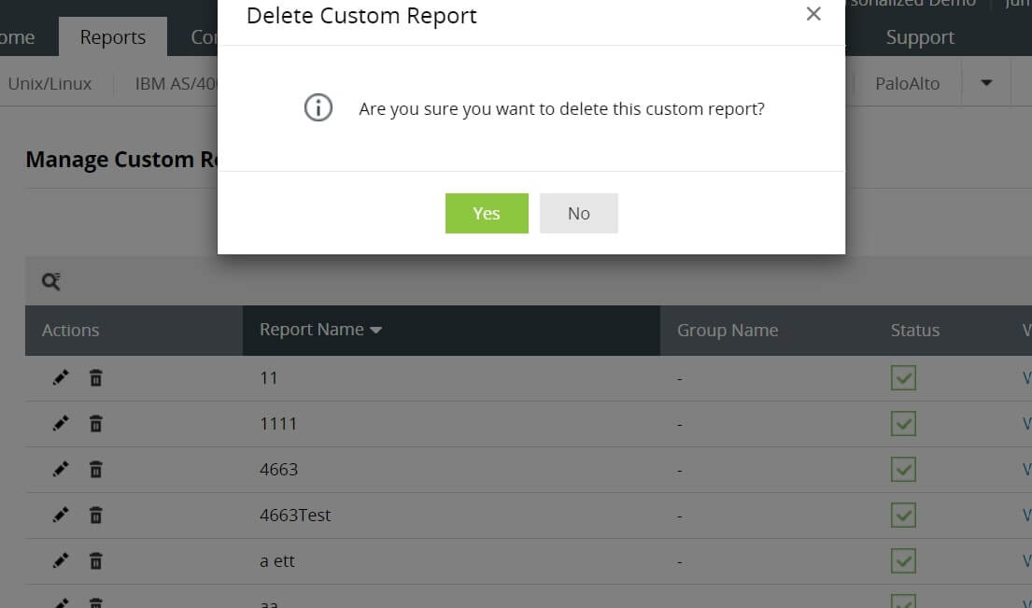Image resolution: width=1032 pixels, height=608 pixels.
Task: Expand more device types dropdown arrow
Action: (987, 83)
